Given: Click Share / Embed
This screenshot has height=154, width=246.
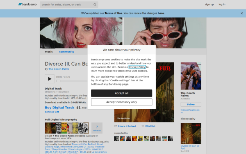Looking at the screenshot, I should pyautogui.click(x=127, y=126).
